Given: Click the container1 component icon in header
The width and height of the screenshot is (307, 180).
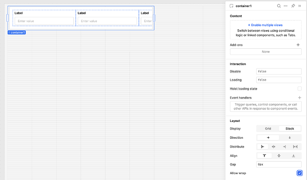Looking at the screenshot, I should pyautogui.click(x=231, y=6).
